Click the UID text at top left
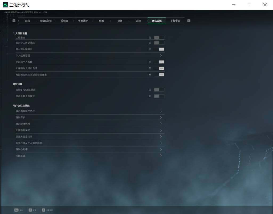 pos(26,12)
